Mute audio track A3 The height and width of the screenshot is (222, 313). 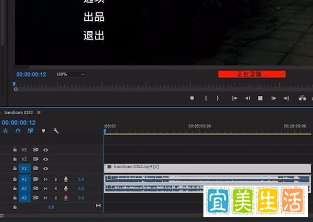coord(46,198)
